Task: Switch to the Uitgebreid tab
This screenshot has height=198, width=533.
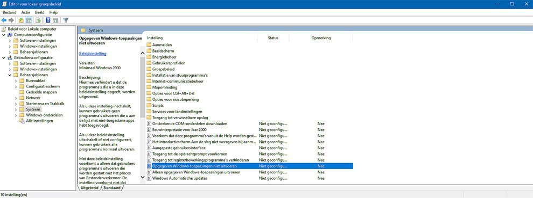Action: [89, 188]
